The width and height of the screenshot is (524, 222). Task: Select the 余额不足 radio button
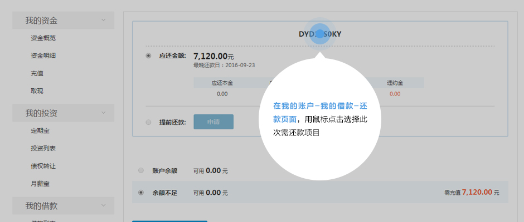[140, 193]
